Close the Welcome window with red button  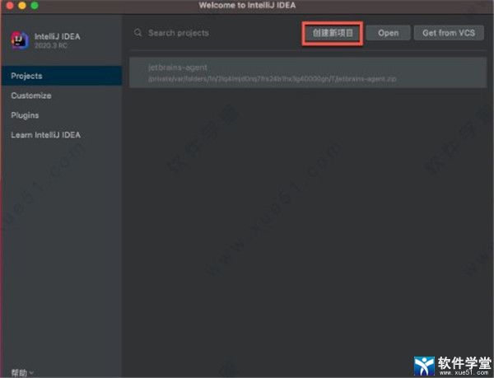click(10, 6)
